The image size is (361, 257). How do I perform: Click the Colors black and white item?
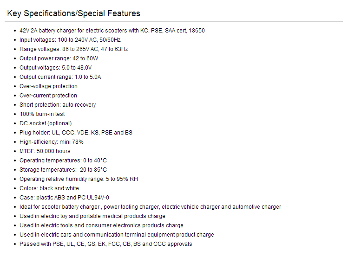pyautogui.click(x=49, y=188)
